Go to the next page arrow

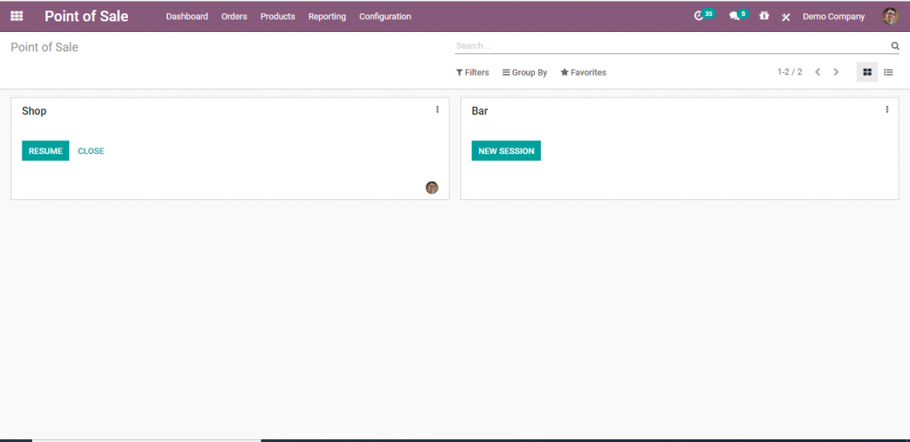[x=835, y=72]
